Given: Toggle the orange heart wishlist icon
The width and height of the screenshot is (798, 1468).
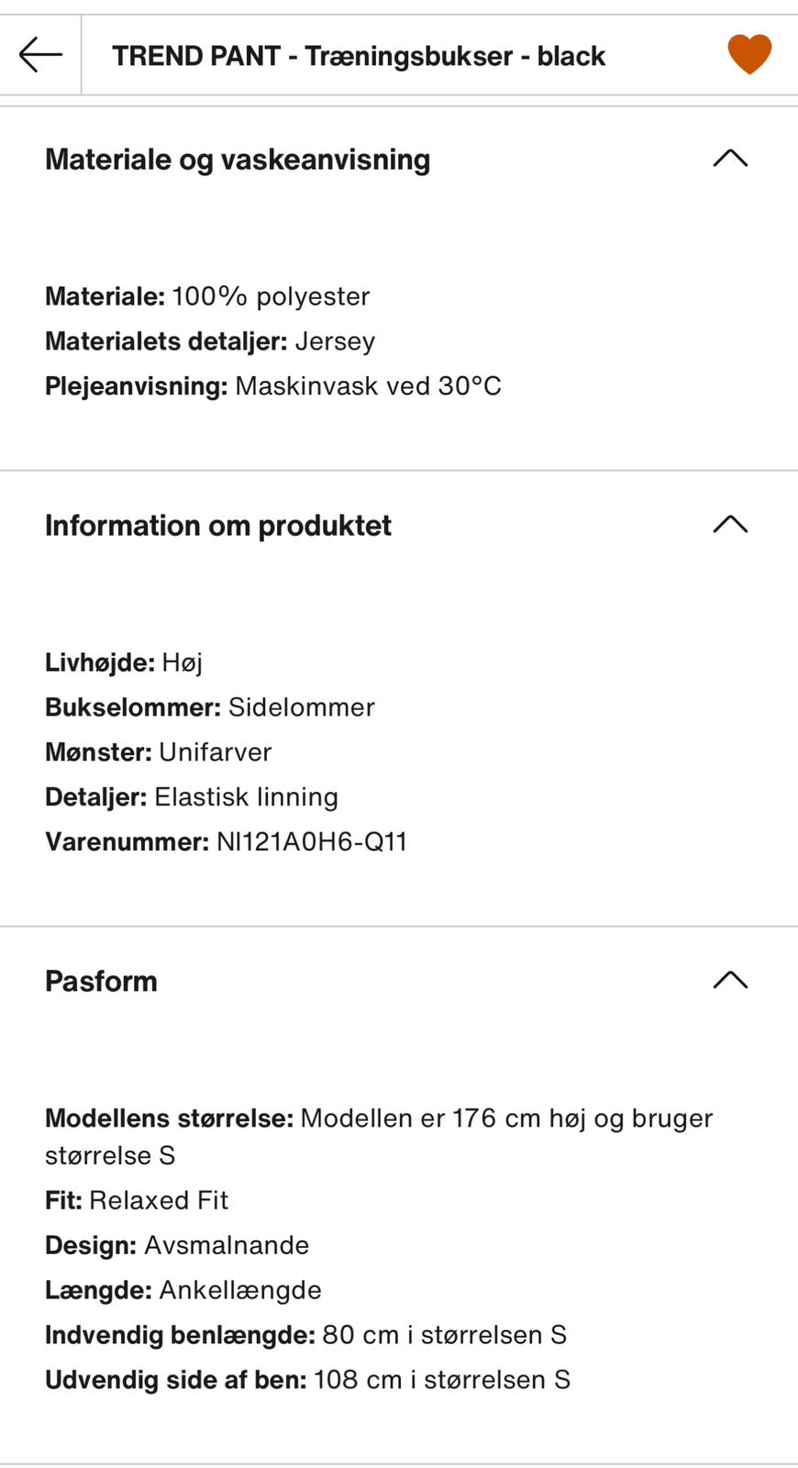Looking at the screenshot, I should (x=749, y=54).
